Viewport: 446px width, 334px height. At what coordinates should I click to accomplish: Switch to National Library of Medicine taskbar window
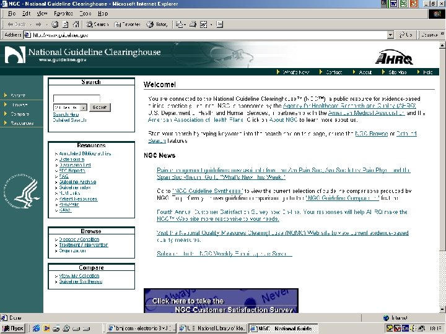[x=212, y=328]
